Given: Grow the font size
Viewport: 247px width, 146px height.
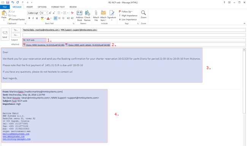Looking at the screenshot, I should tap(50, 13).
